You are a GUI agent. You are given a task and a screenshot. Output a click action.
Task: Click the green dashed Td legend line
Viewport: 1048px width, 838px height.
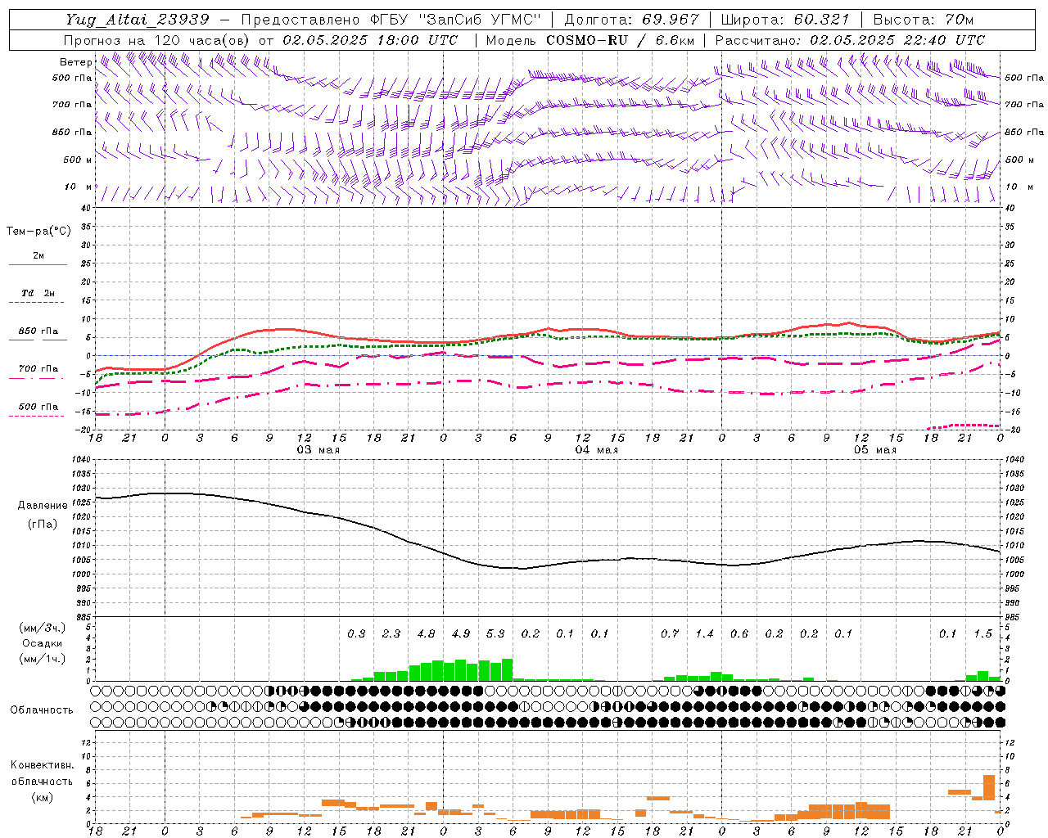click(x=38, y=303)
